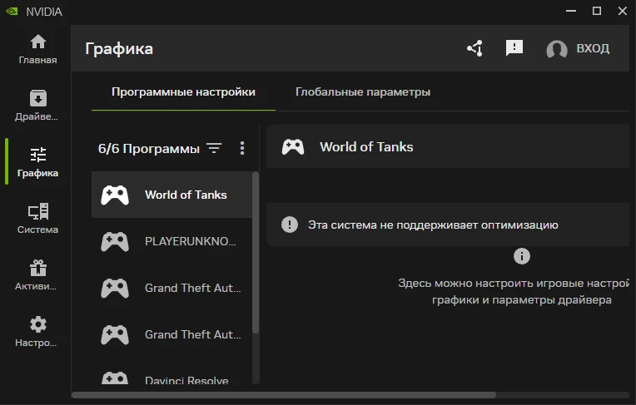Select the Графика sliders sidebar icon
The image size is (636, 405).
(x=38, y=155)
